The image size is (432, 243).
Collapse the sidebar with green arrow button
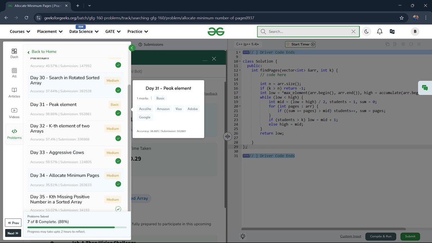[x=132, y=48]
